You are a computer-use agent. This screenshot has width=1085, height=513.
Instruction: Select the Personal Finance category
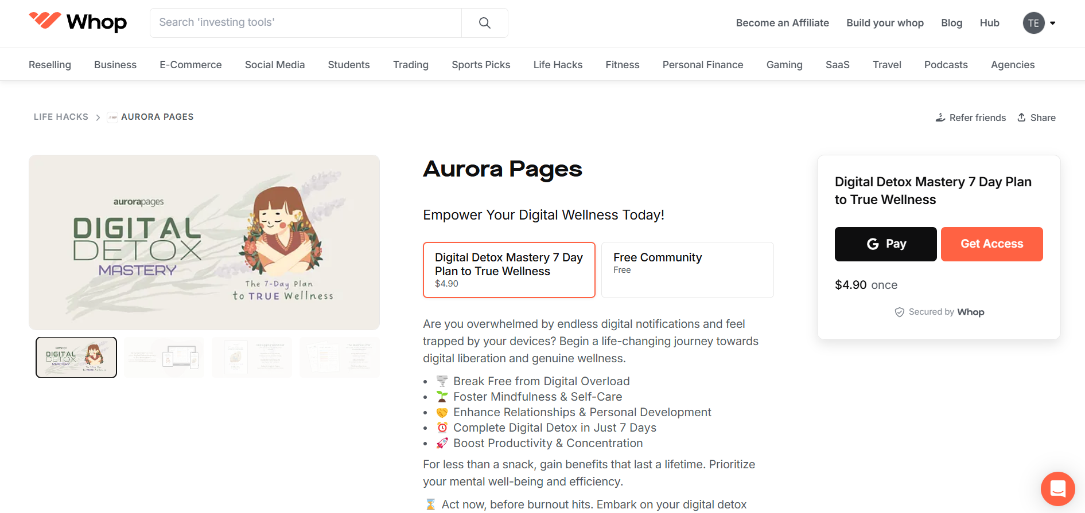(703, 65)
